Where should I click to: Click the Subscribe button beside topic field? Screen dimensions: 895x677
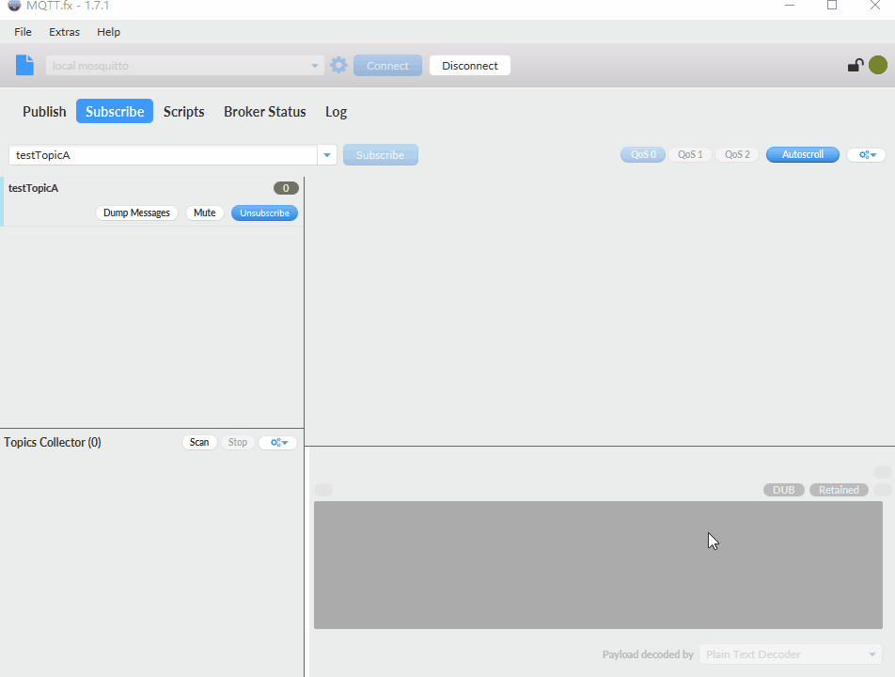380,155
